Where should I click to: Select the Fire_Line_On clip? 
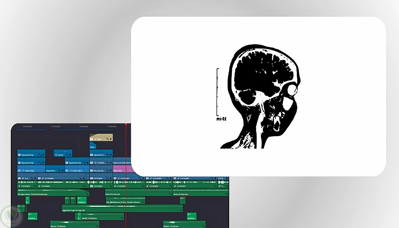[101, 169]
